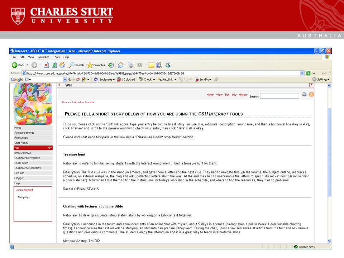Click the Mail envelope toolbar icon
This screenshot has width=344, height=258.
[x=120, y=65]
